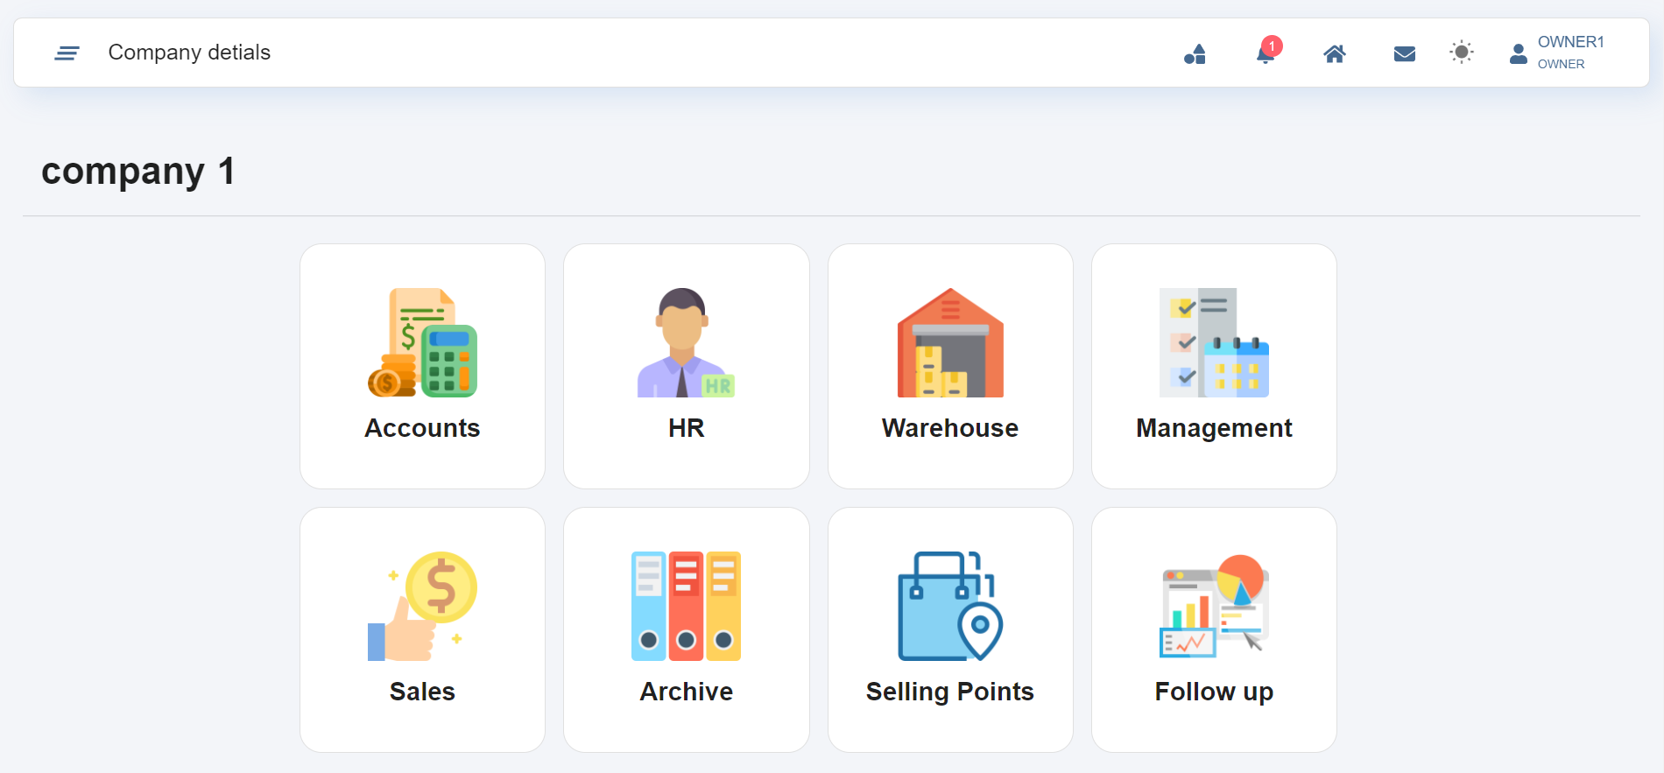Open the mail envelope icon
Viewport: 1664px width, 773px height.
(1404, 54)
